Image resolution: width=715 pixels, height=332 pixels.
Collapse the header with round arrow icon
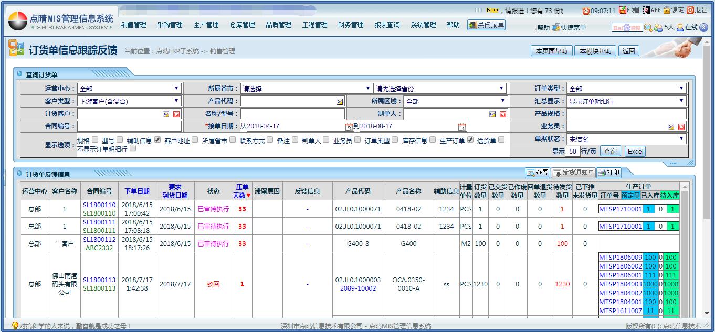click(703, 28)
